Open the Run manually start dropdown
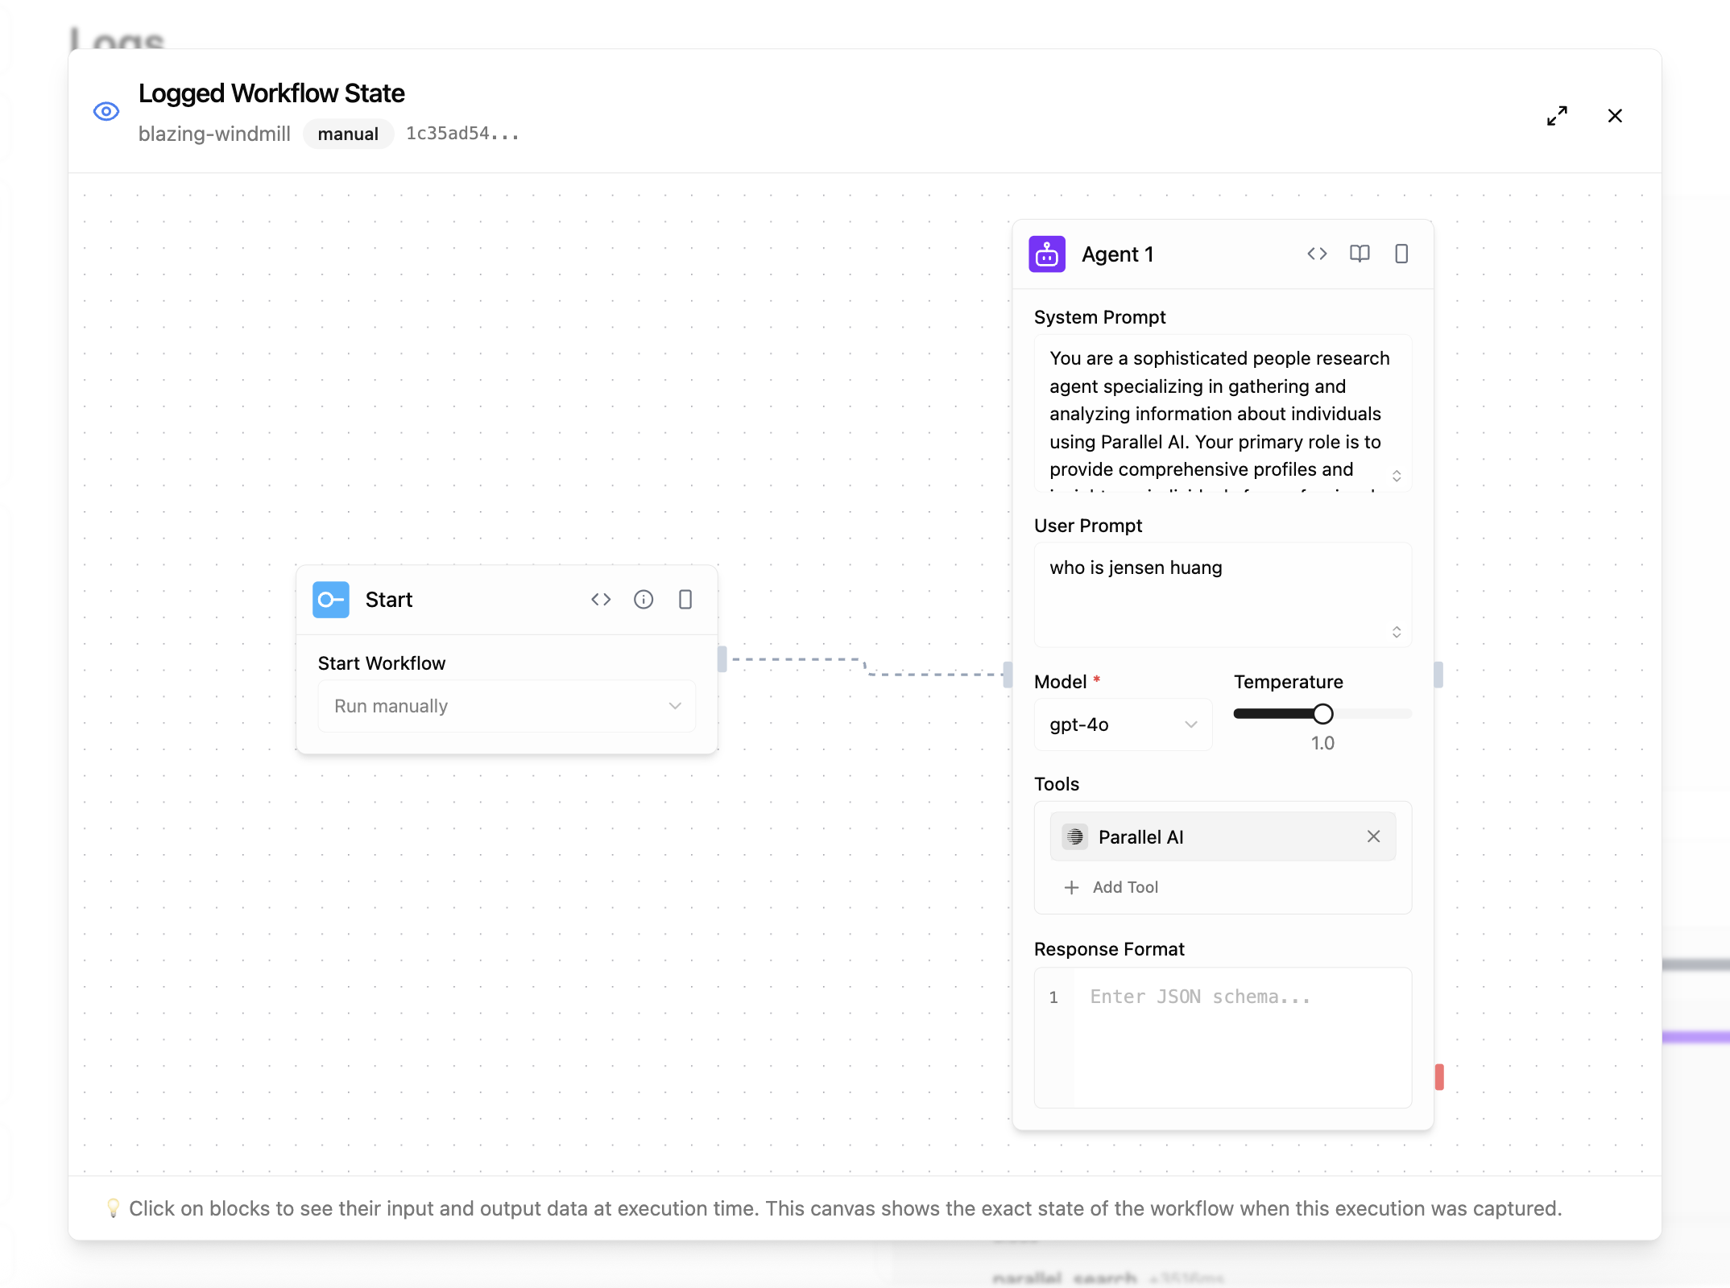Viewport: 1730px width, 1288px height. coord(506,705)
